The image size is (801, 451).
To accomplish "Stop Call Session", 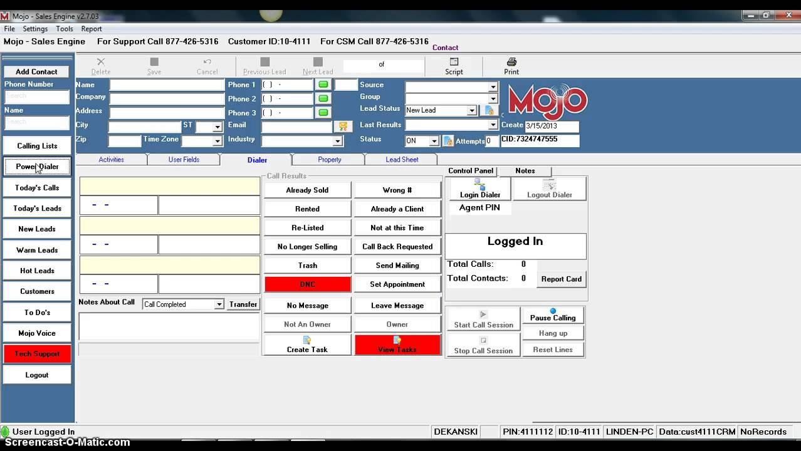I will (483, 345).
